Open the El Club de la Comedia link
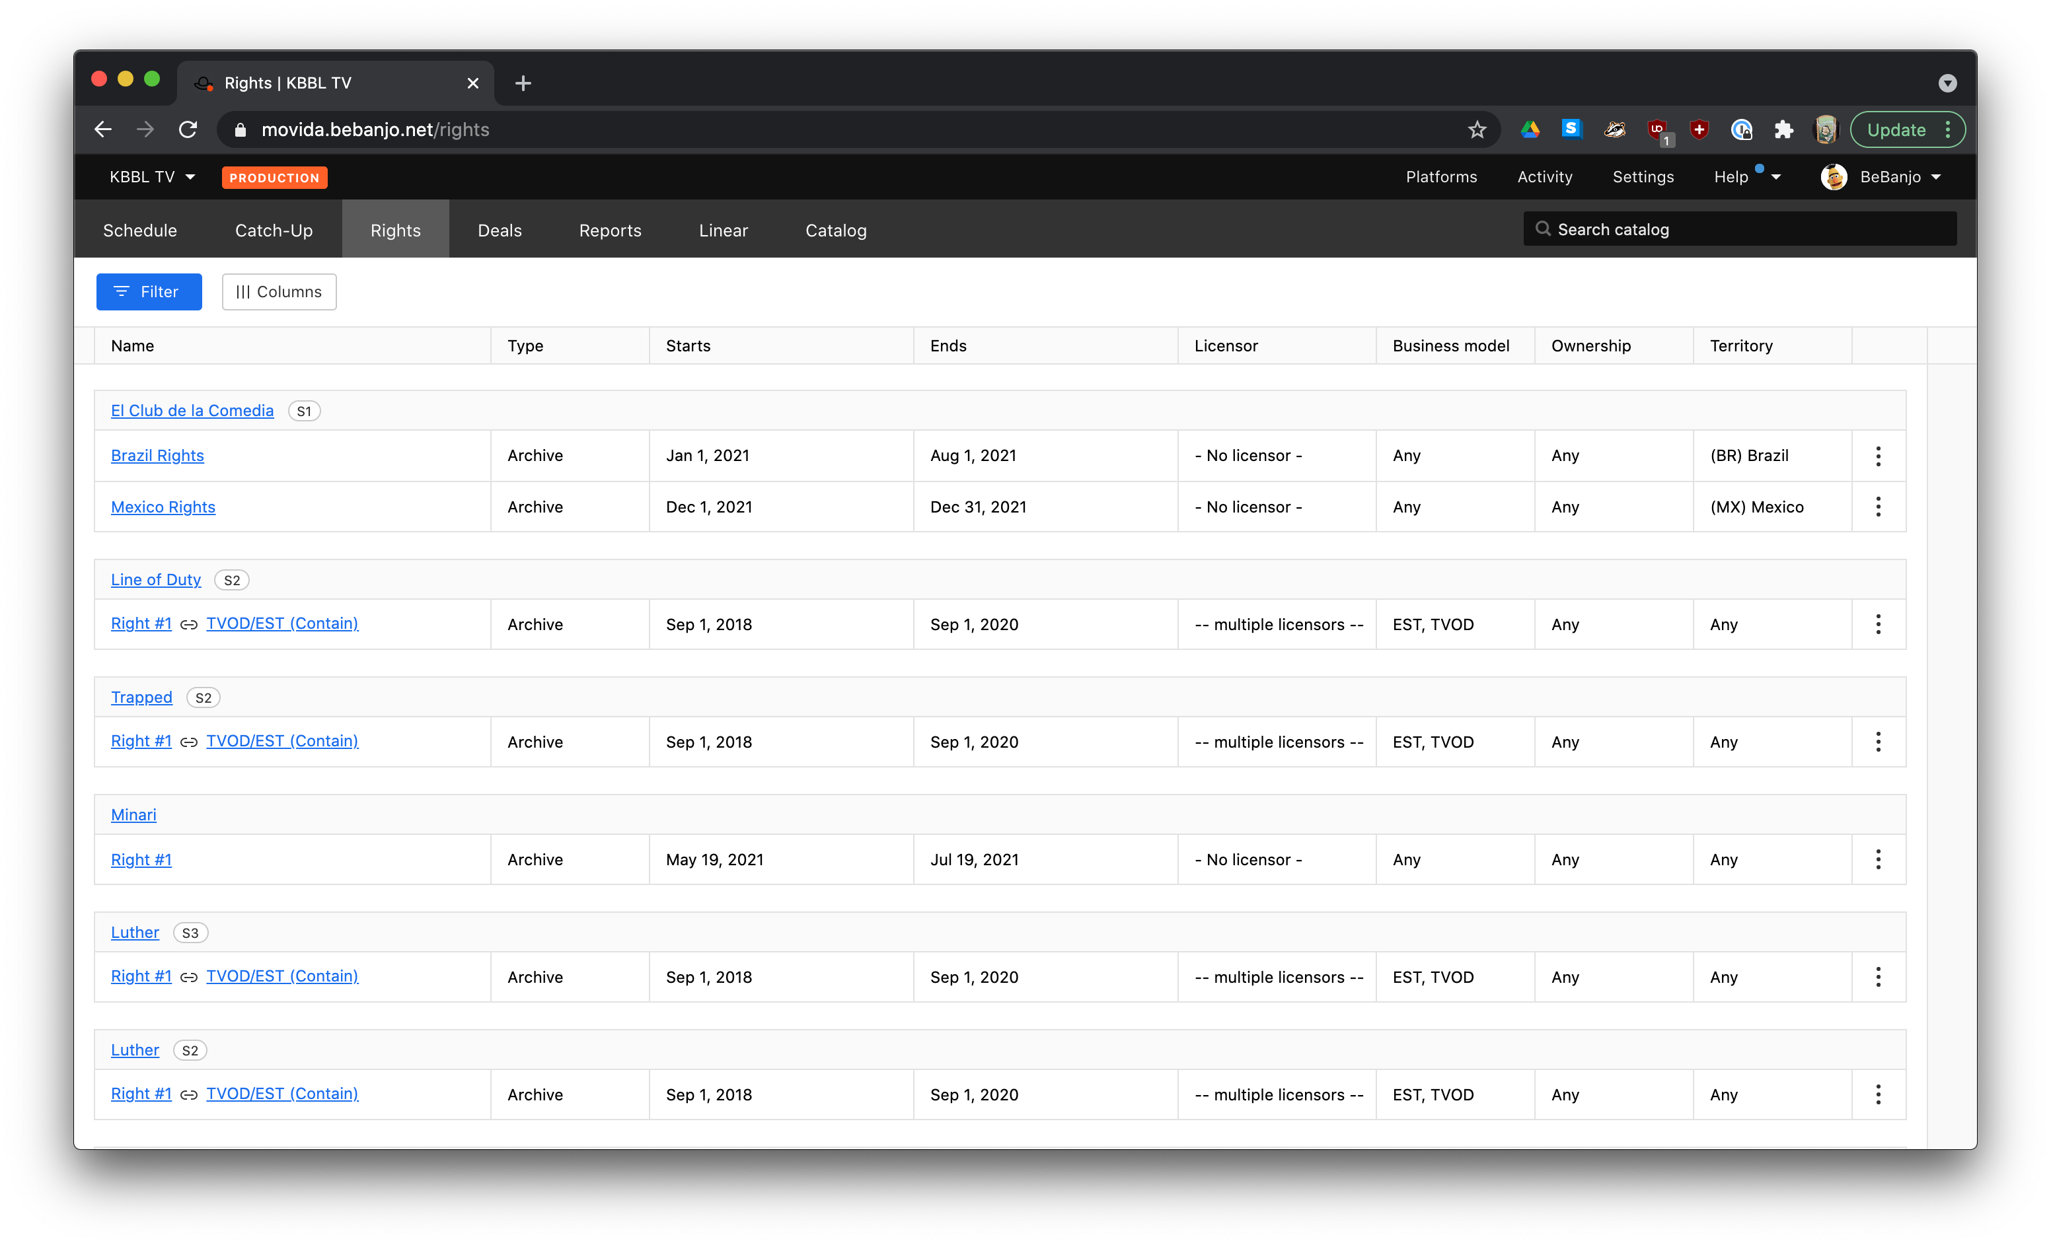Image resolution: width=2051 pixels, height=1247 pixels. coord(192,411)
